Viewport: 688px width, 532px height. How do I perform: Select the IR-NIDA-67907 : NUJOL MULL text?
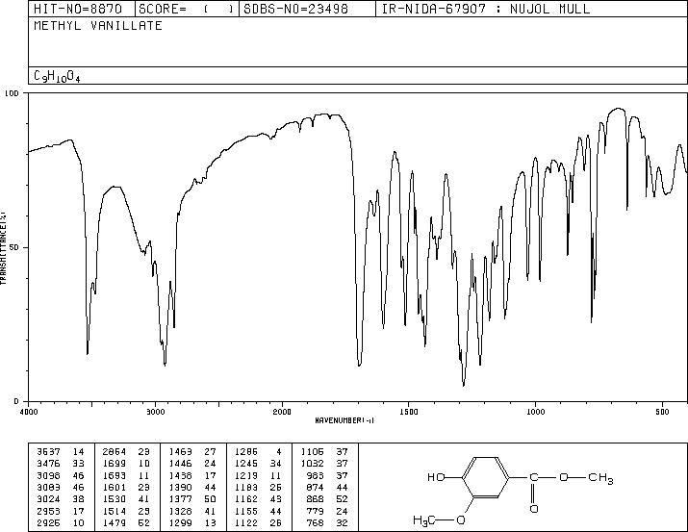(486, 9)
